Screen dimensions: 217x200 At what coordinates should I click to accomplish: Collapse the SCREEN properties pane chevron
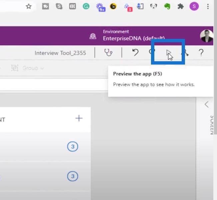click(206, 104)
